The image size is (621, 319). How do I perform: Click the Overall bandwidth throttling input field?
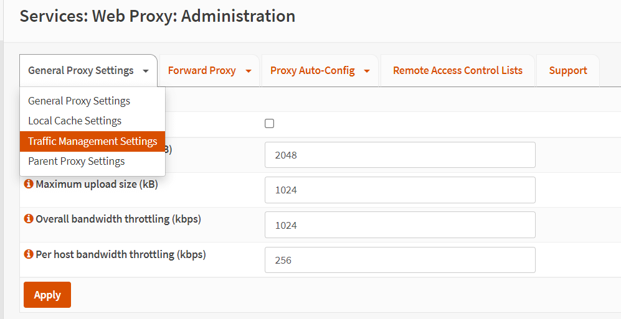[399, 225]
